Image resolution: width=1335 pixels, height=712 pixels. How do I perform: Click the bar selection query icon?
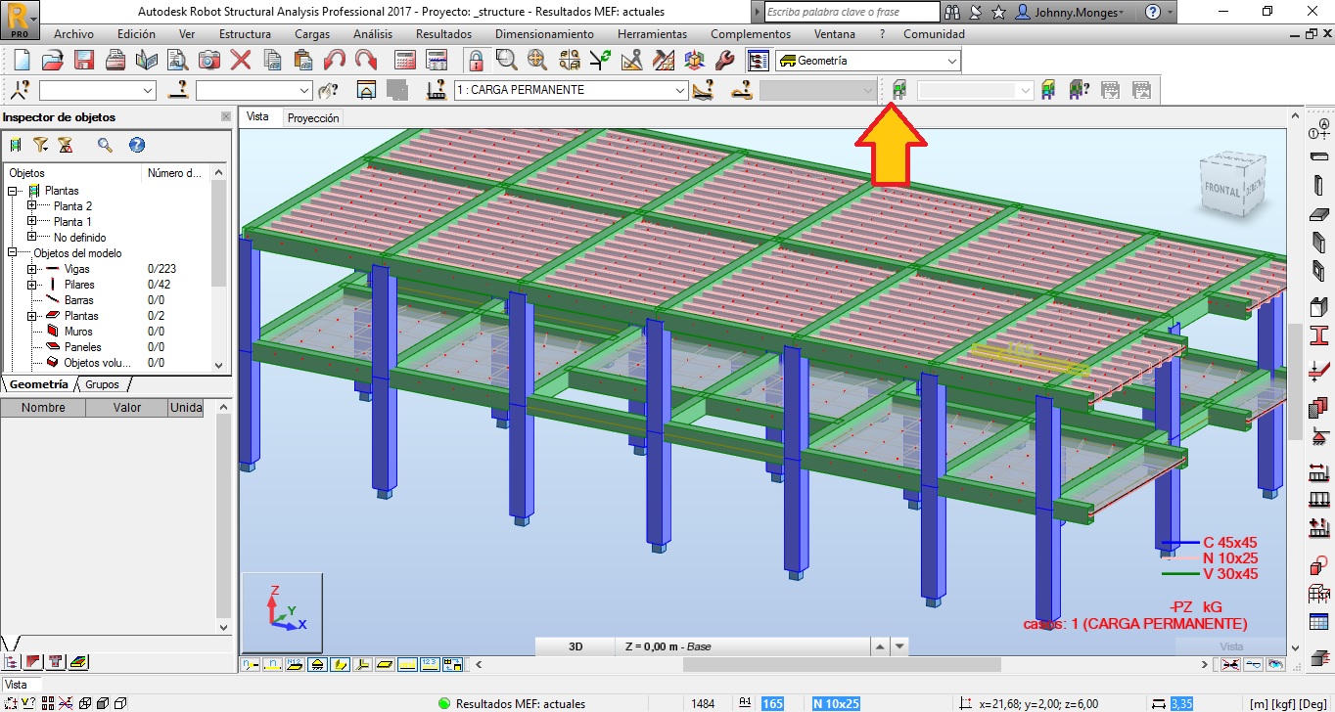[177, 90]
